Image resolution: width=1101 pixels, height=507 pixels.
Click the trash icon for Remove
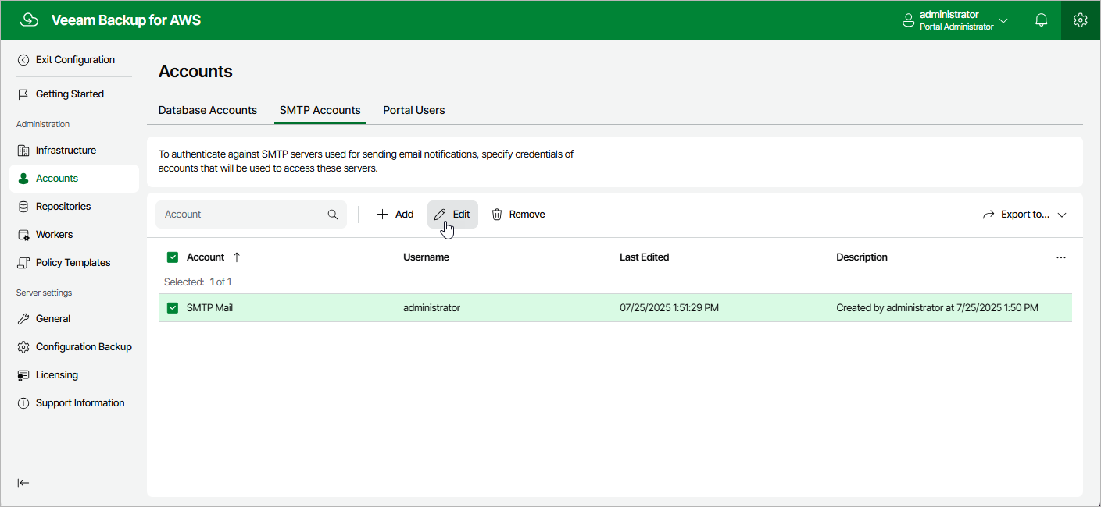(497, 214)
